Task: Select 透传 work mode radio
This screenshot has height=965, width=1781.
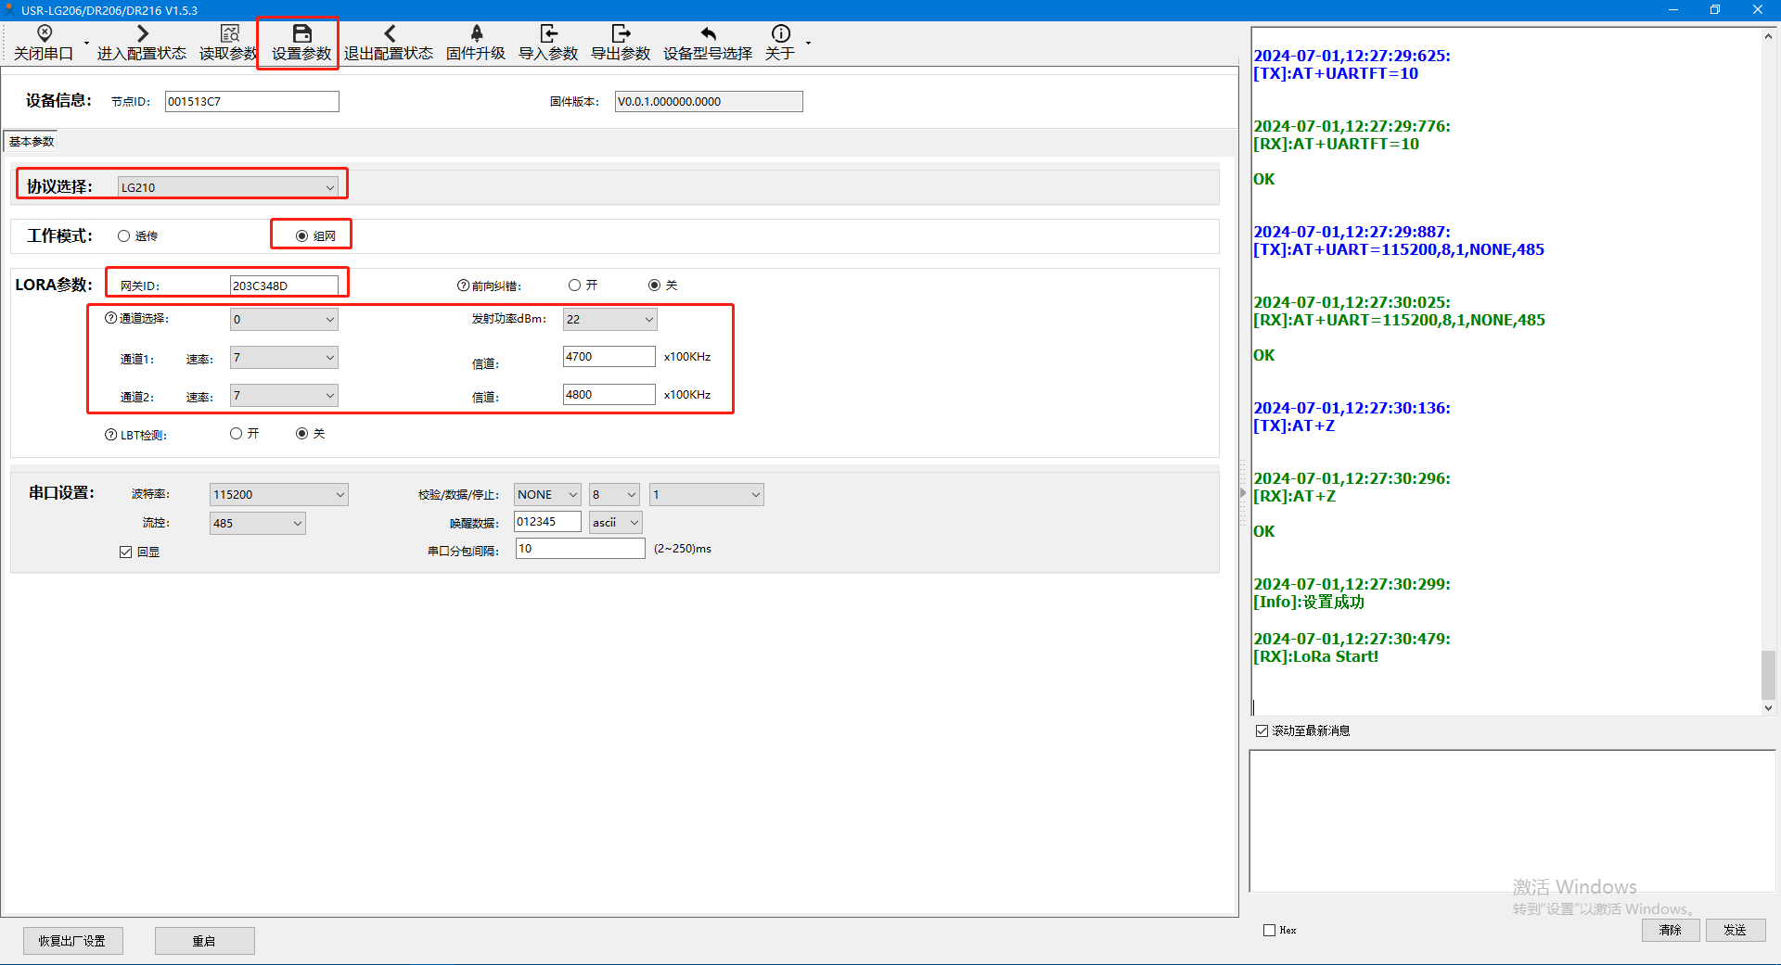Action: coord(123,236)
